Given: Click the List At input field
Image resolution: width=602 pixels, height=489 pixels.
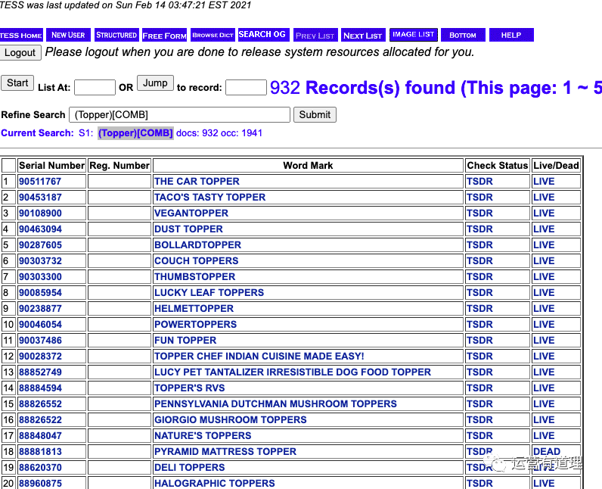Looking at the screenshot, I should click(x=95, y=88).
